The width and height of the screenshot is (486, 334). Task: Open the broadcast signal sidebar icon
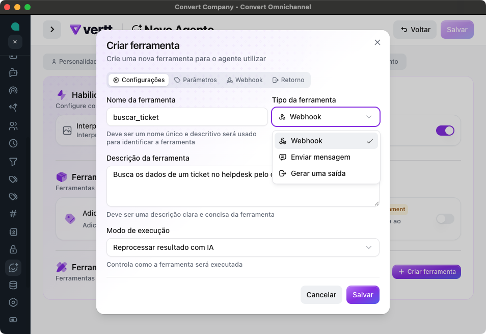click(13, 90)
